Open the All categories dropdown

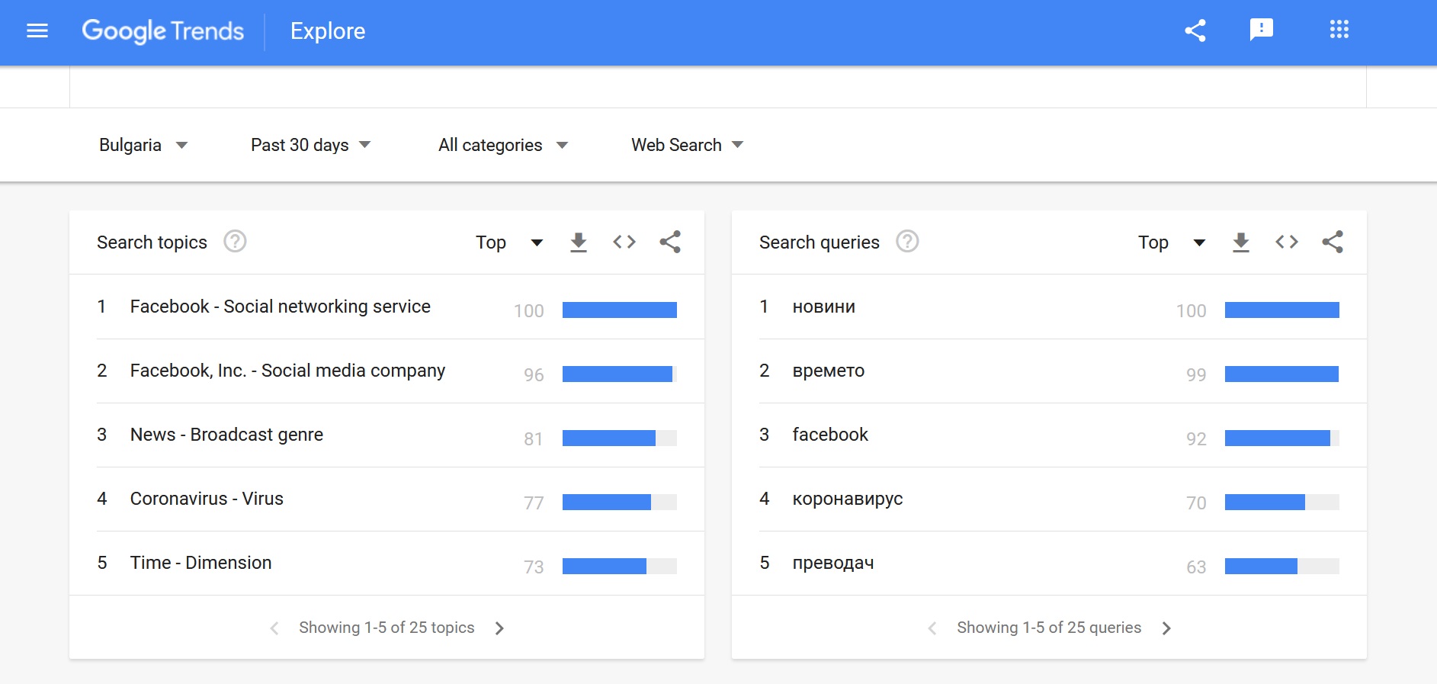(x=503, y=145)
